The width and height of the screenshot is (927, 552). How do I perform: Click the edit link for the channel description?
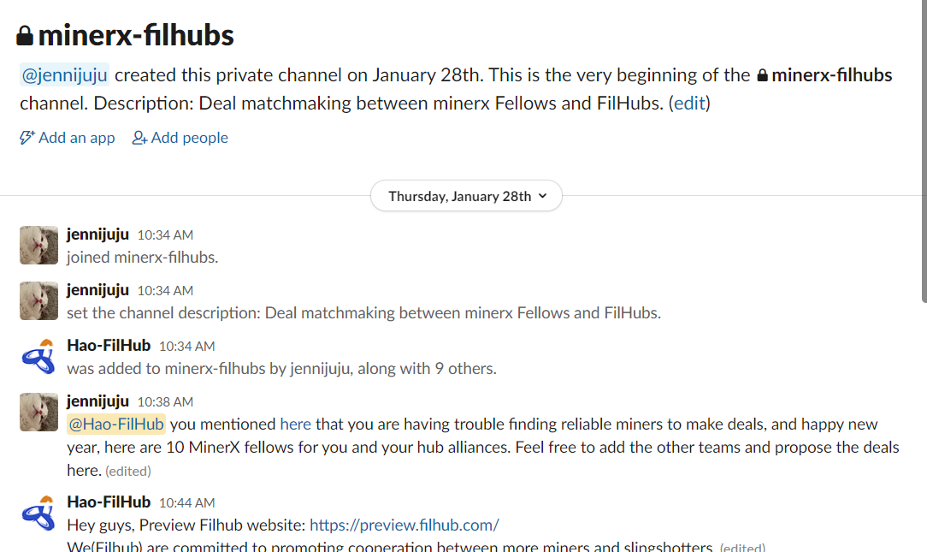point(689,104)
